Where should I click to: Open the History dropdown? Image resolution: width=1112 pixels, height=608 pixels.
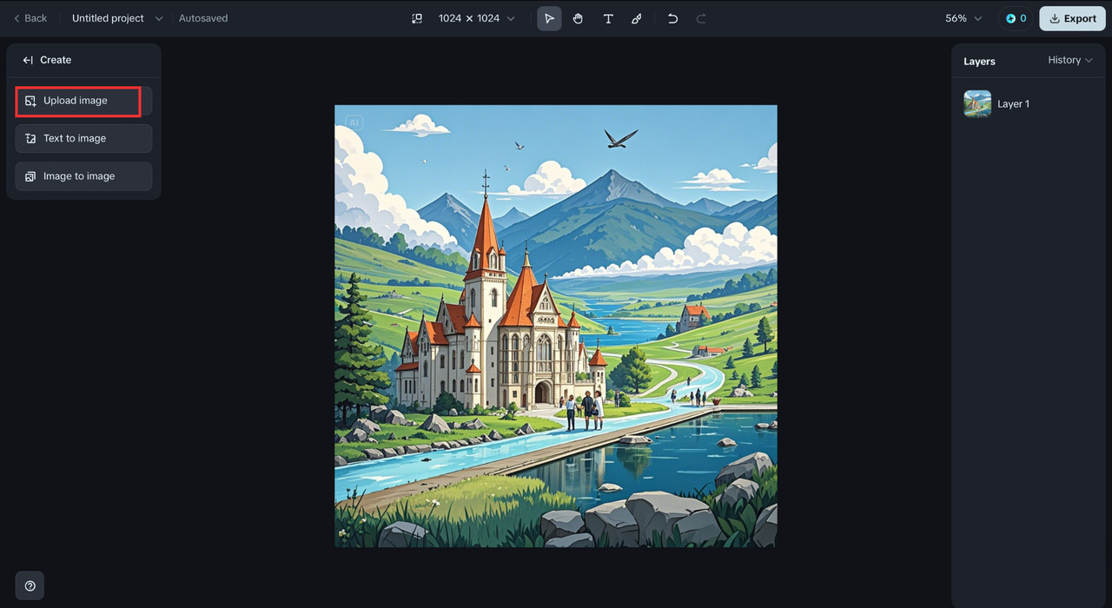[1070, 60]
